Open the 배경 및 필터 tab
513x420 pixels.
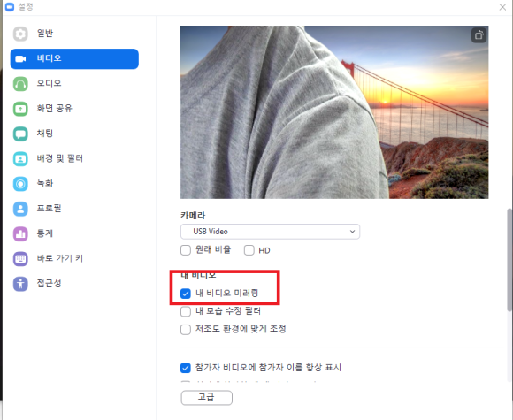pos(60,158)
